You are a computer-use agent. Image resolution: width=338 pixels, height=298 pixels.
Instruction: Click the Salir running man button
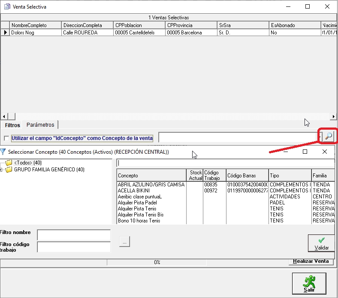coord(309,283)
